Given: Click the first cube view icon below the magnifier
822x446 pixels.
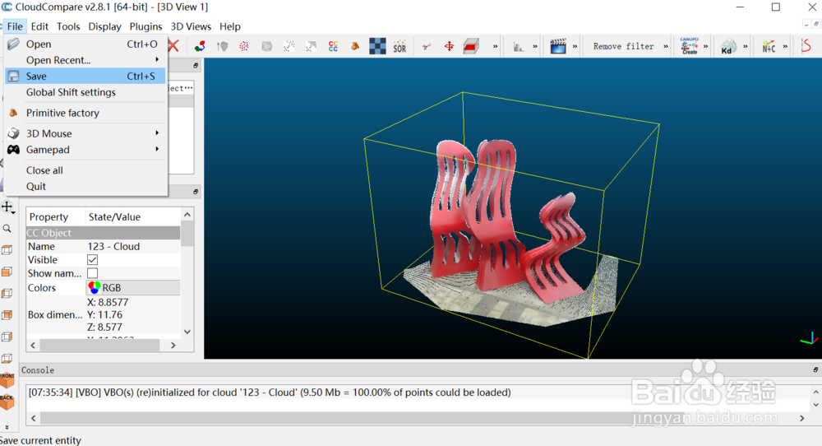Looking at the screenshot, I should tap(7, 250).
